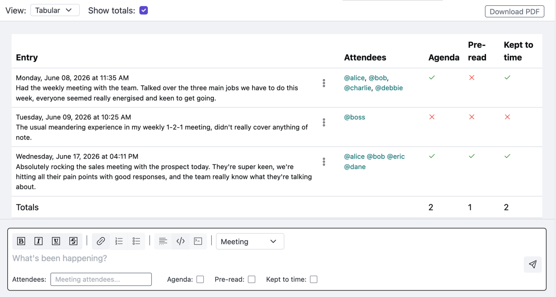Image resolution: width=556 pixels, height=297 pixels.
Task: Click the @dane attendee link
Action: point(355,167)
